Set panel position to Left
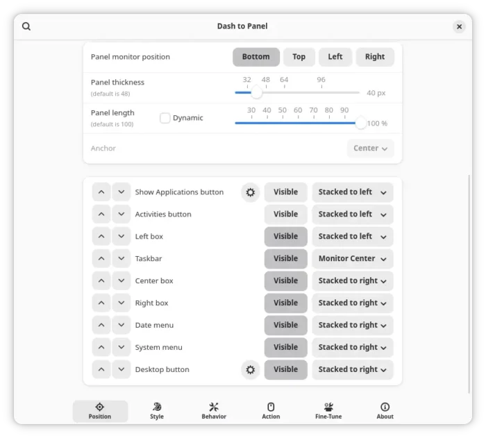The height and width of the screenshot is (438, 486). 335,57
